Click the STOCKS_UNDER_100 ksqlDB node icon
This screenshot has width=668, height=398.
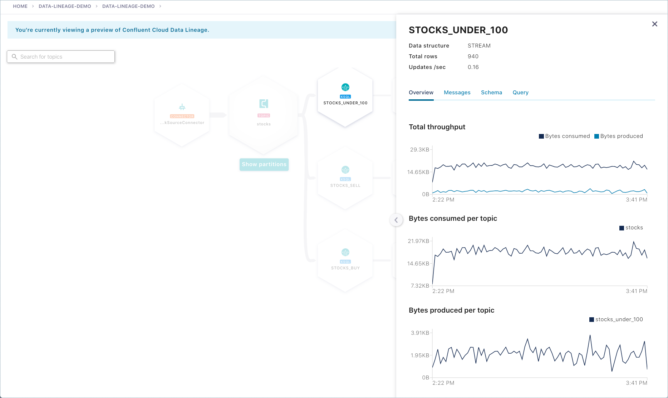coord(345,87)
